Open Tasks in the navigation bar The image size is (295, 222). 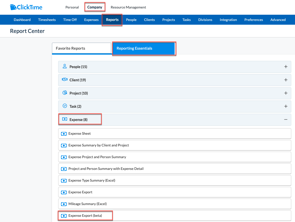(x=186, y=20)
